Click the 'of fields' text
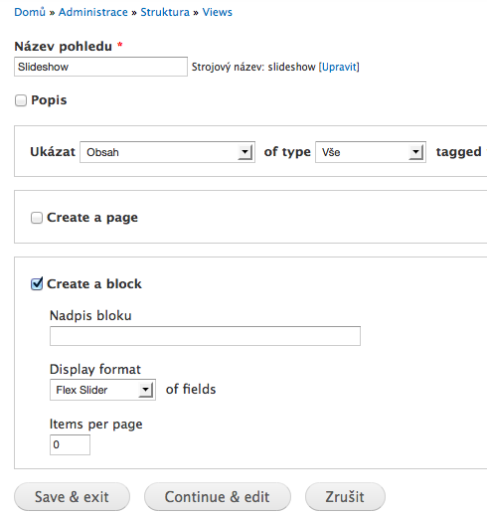487x515 pixels. point(191,390)
